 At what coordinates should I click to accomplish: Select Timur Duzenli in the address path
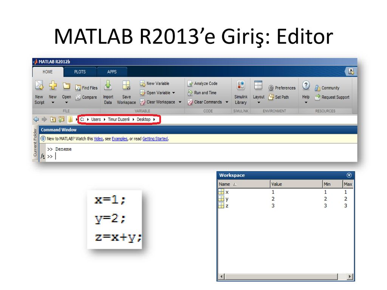(x=119, y=119)
